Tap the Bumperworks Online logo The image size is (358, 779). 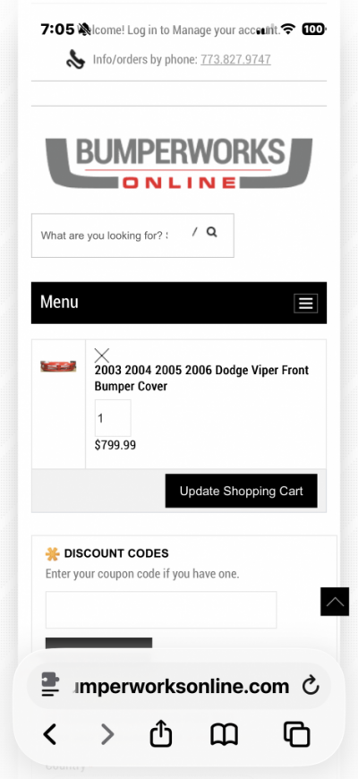tap(179, 163)
